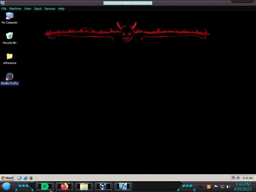Open the File menu in VirtualBox
Image resolution: width=256 pixels, height=192 pixels.
[4, 9]
